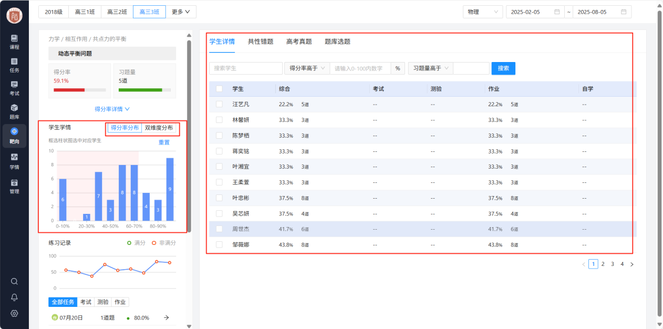Screen dimensions: 663x329
Task: Click arrow icon on 07月20日 record
Action: (x=166, y=317)
